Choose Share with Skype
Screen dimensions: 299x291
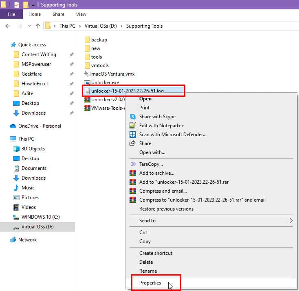tap(157, 117)
